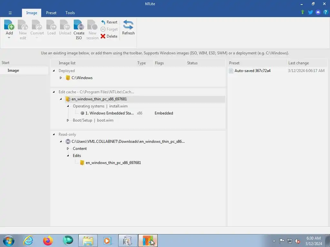Open the Discord icon
Screen dimensions: 330x247
coord(318,12)
